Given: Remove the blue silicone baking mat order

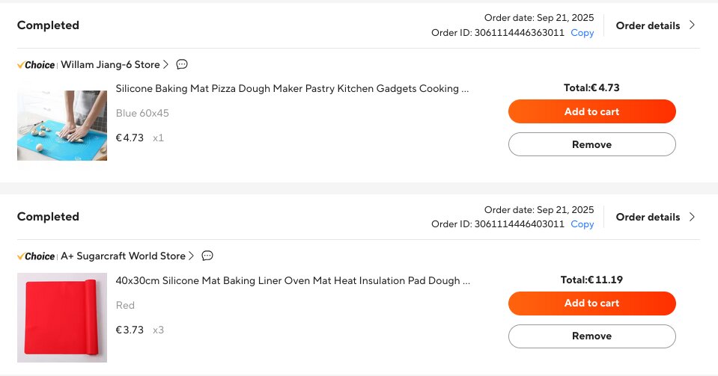Looking at the screenshot, I should coord(591,144).
